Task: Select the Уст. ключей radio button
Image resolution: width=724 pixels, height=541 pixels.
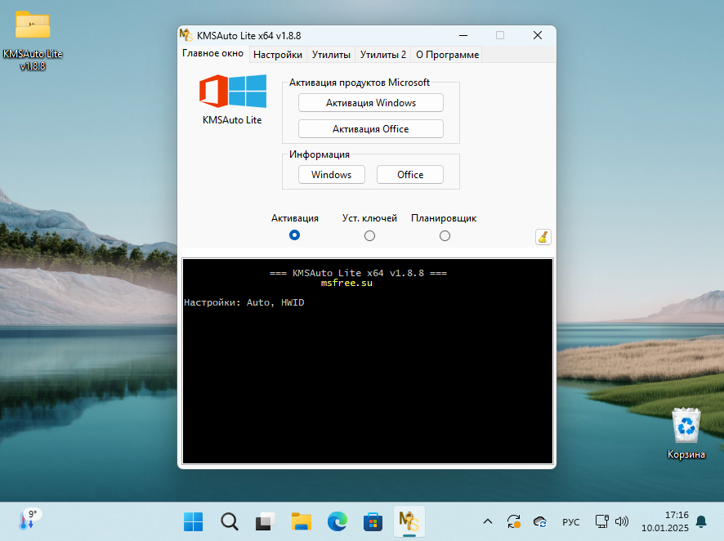Action: 369,235
